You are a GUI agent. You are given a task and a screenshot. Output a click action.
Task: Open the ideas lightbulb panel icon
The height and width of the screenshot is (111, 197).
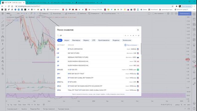tap(194, 45)
